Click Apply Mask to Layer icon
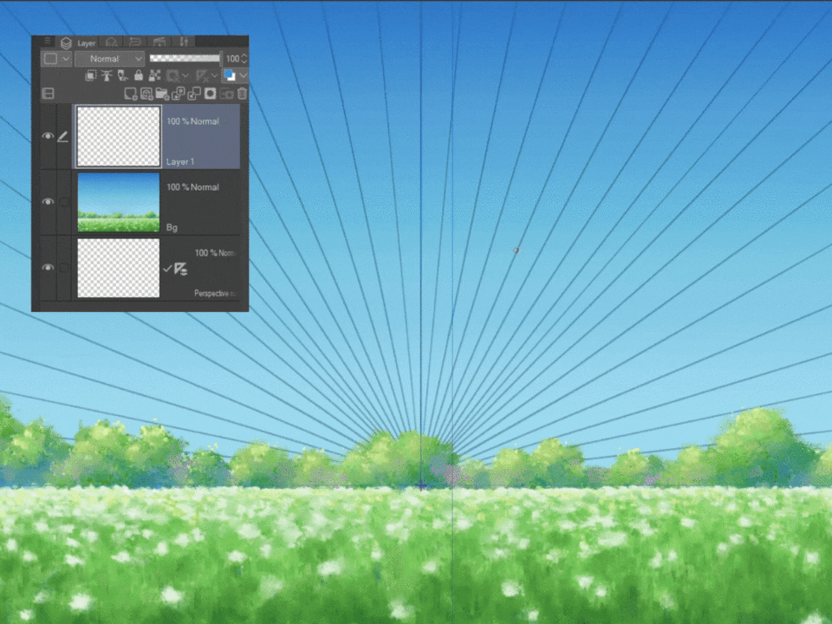The width and height of the screenshot is (832, 624). pyautogui.click(x=226, y=94)
